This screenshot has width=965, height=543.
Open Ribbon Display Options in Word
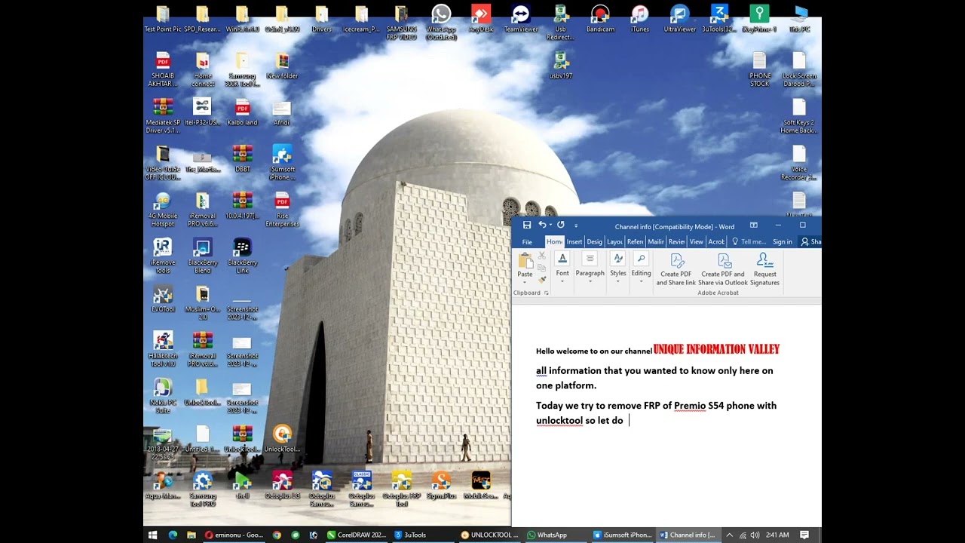(x=753, y=225)
